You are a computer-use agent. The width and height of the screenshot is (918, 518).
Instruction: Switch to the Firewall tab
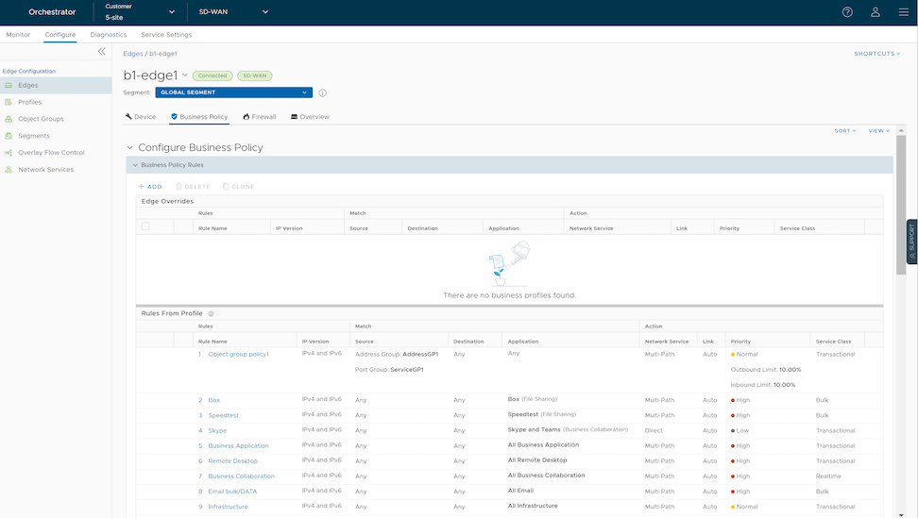pyautogui.click(x=260, y=117)
